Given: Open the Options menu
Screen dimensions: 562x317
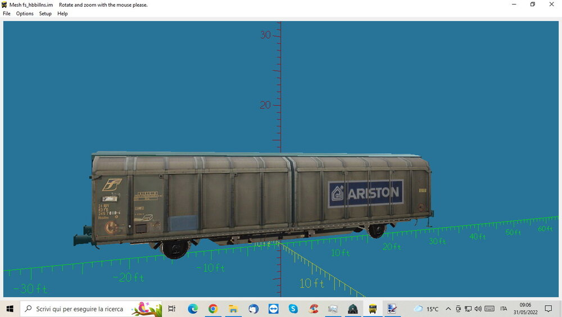Looking at the screenshot, I should pos(25,13).
